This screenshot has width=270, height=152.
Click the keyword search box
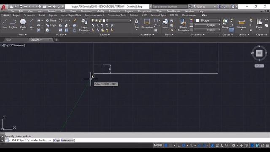(x=170, y=7)
